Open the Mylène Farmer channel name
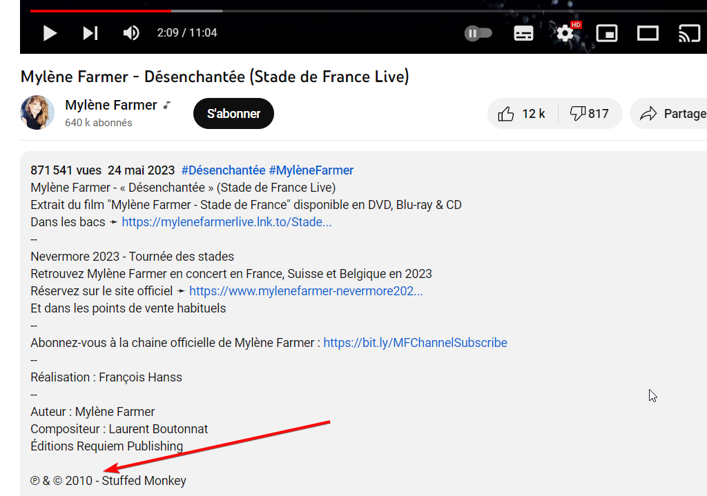 [111, 105]
